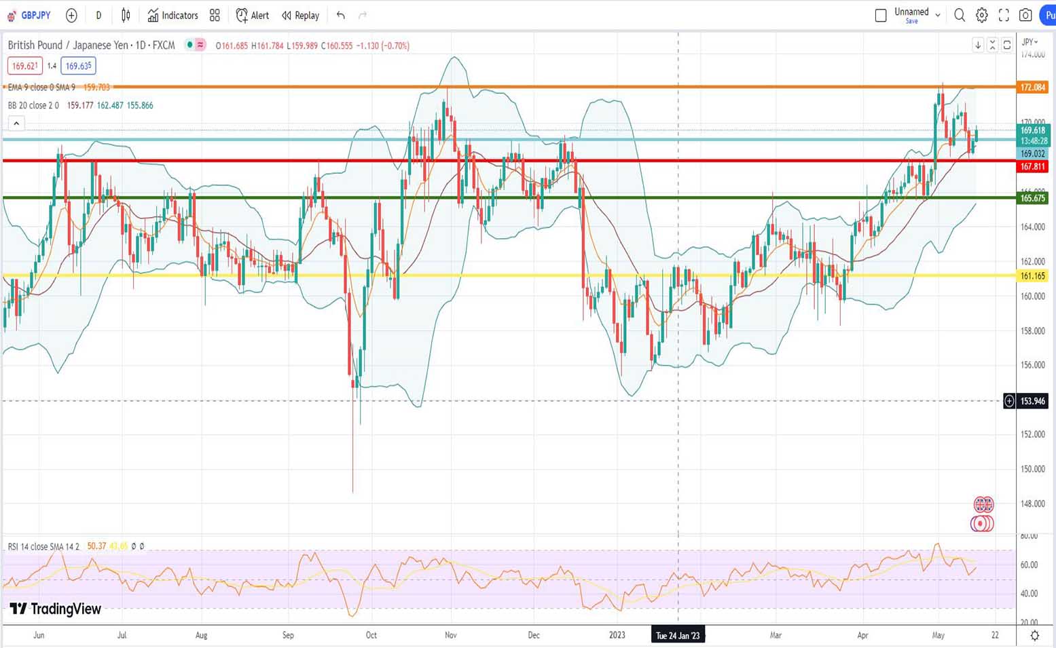Take a chart snapshot with camera icon

tap(1025, 15)
